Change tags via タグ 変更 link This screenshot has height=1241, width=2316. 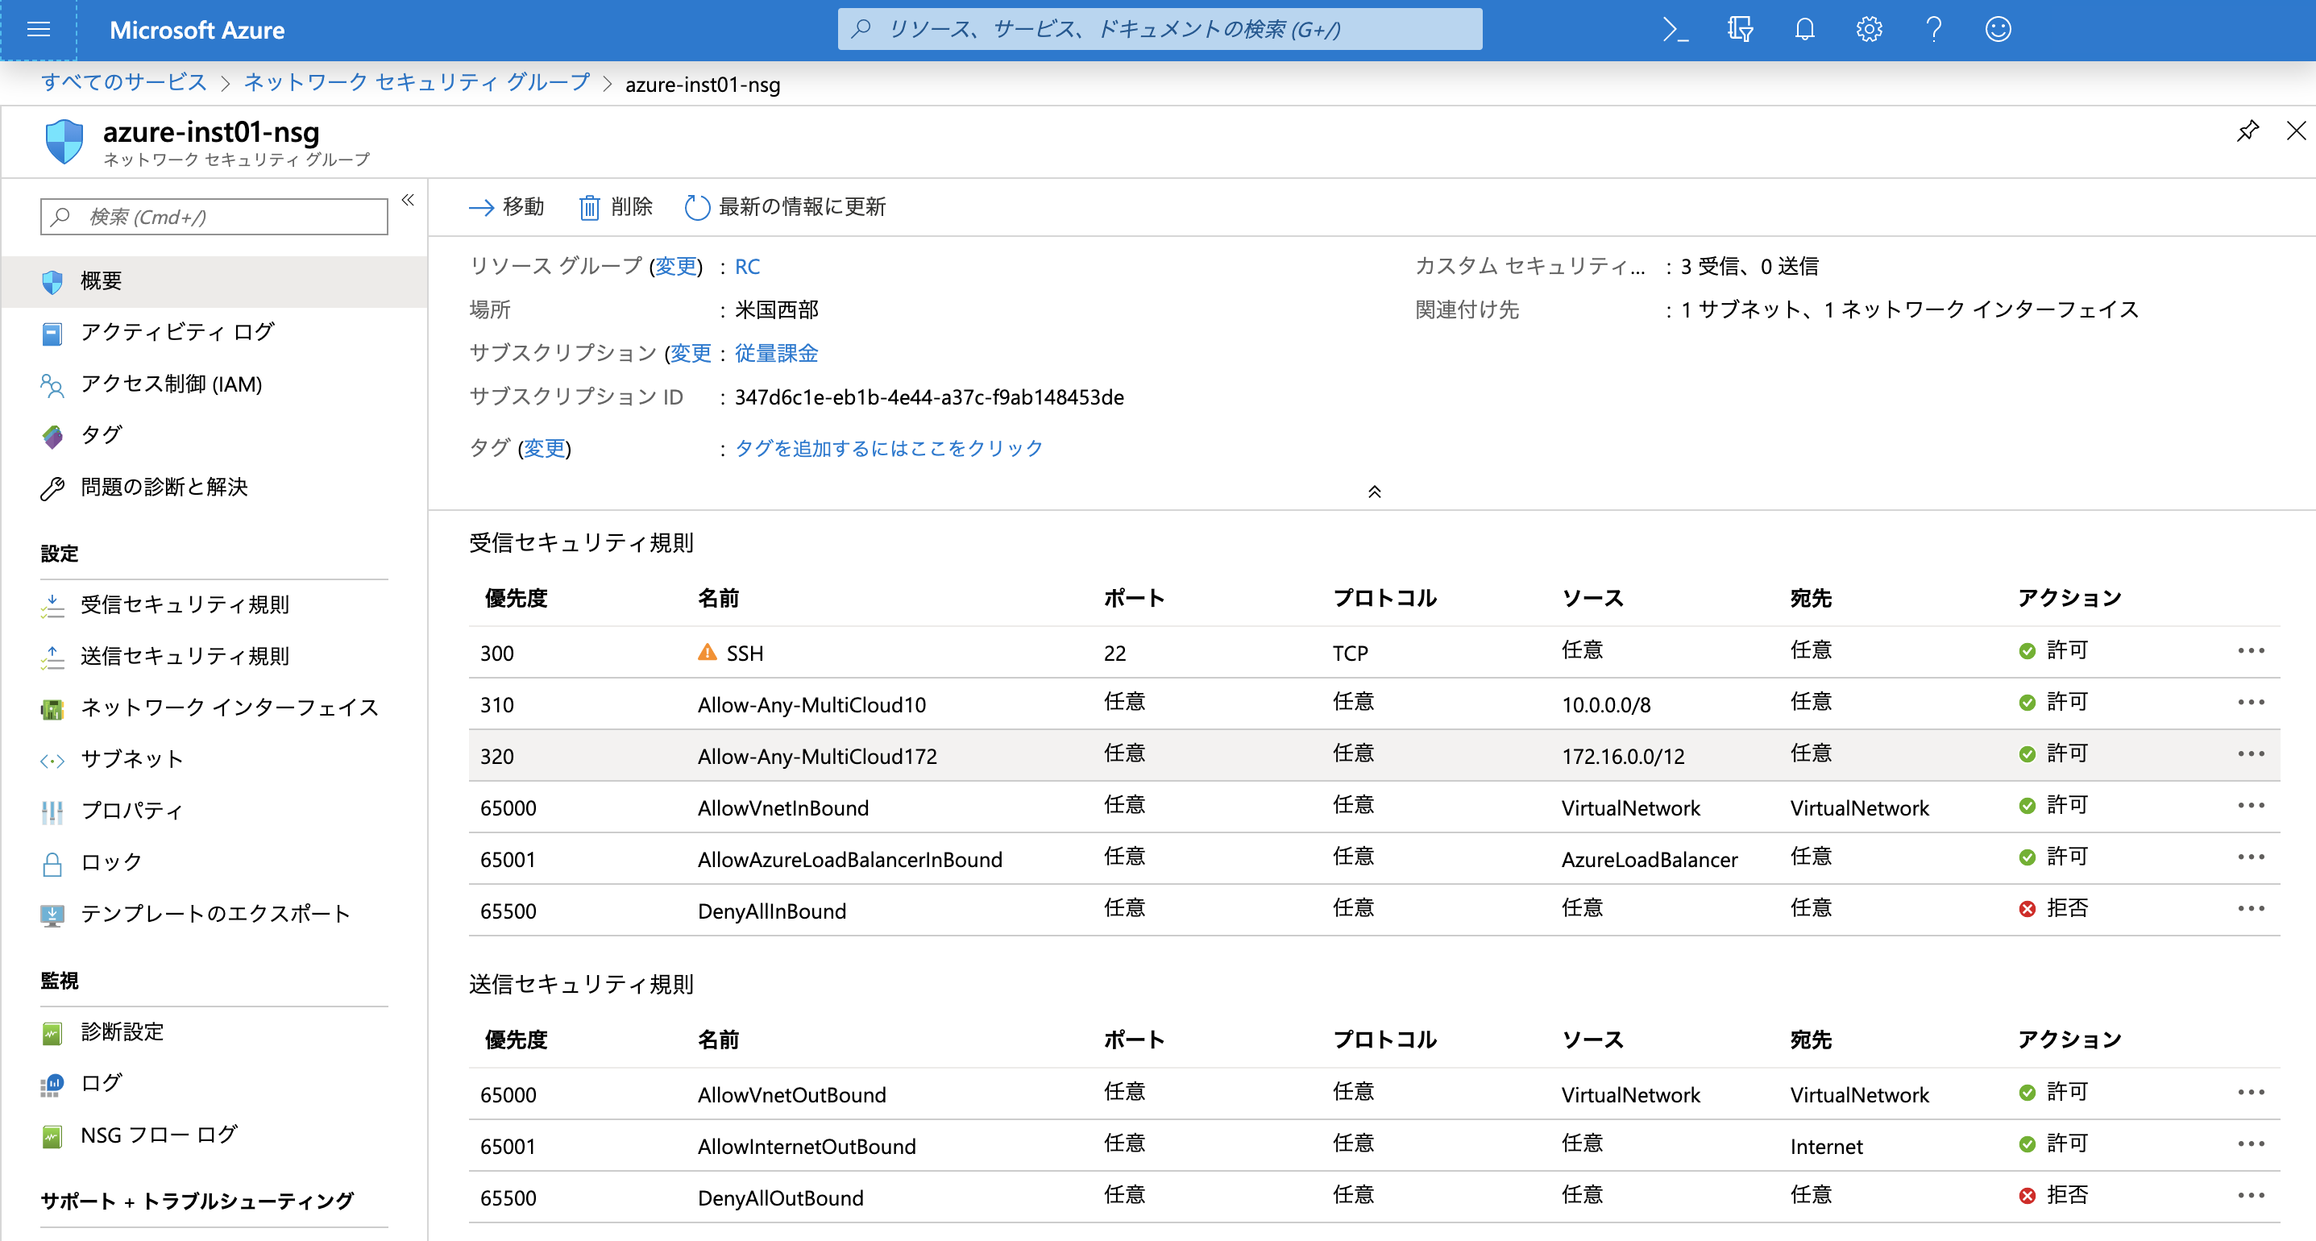coord(545,448)
